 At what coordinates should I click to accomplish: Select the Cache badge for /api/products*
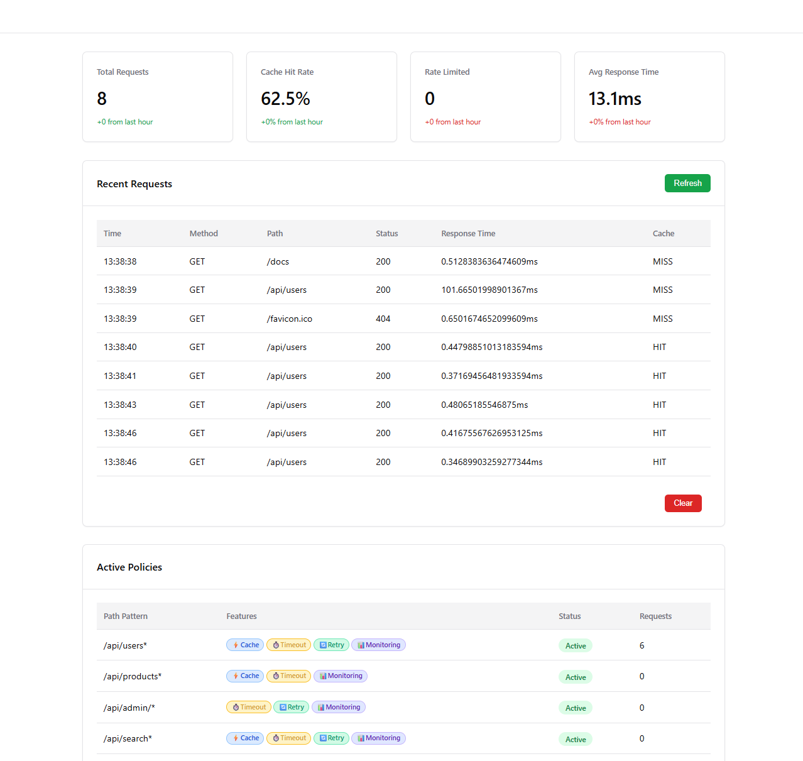[x=245, y=676]
